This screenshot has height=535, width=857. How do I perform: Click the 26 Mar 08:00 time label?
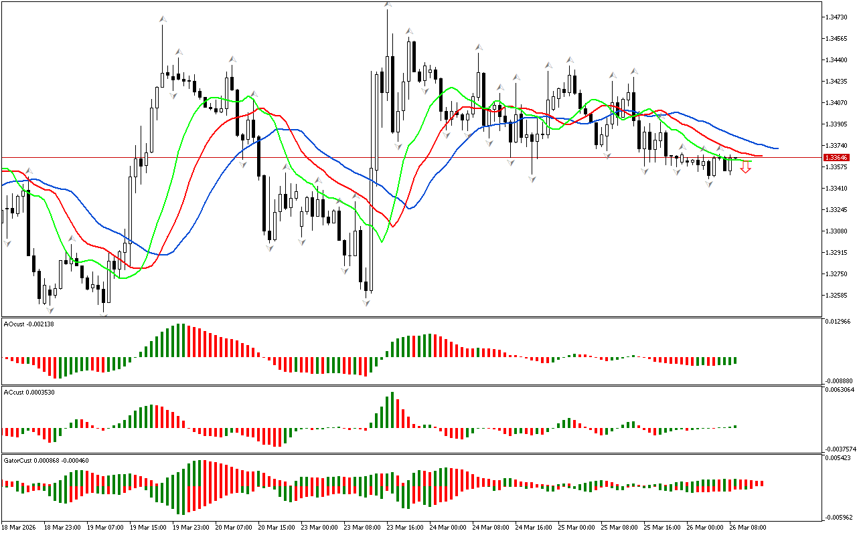click(747, 528)
